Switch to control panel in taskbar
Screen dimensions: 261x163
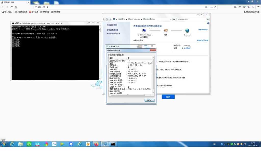(x=105, y=144)
